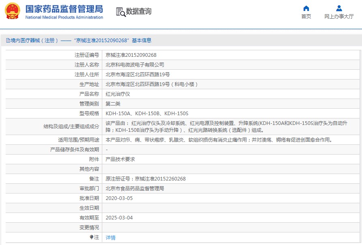Click the 适用范围/预期用途 label

coord(78,140)
